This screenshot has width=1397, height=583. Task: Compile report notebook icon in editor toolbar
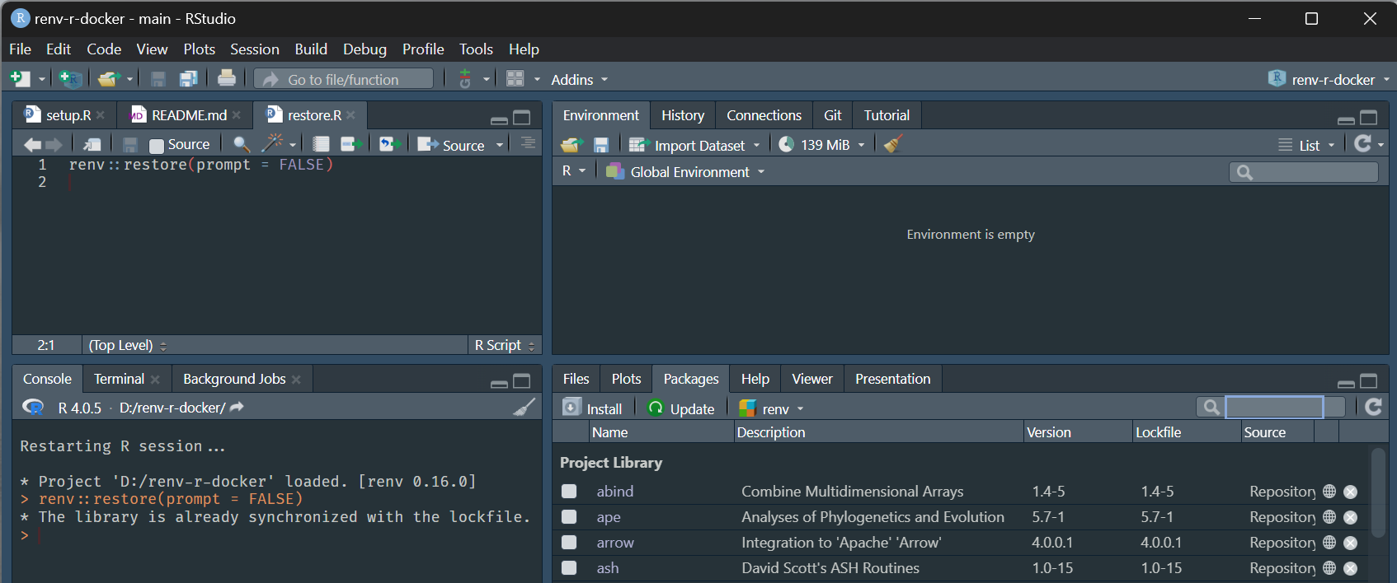[x=322, y=144]
